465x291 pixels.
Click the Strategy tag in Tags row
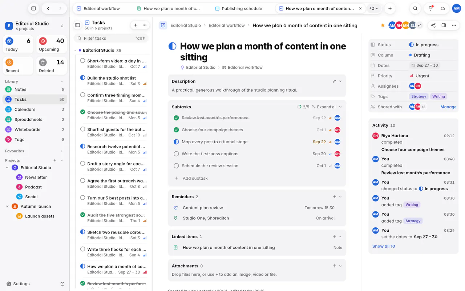point(418,96)
